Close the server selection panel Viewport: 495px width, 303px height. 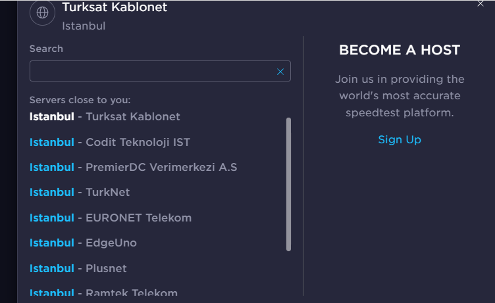[481, 3]
